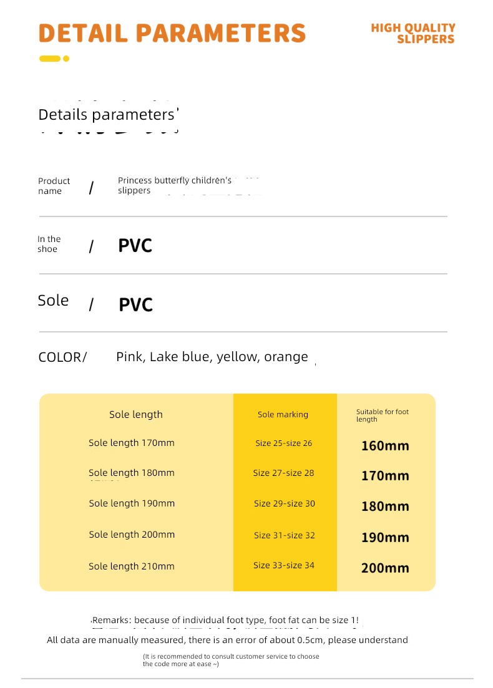Click the 200mm foot length value
This screenshot has height=688, width=493.
385,568
